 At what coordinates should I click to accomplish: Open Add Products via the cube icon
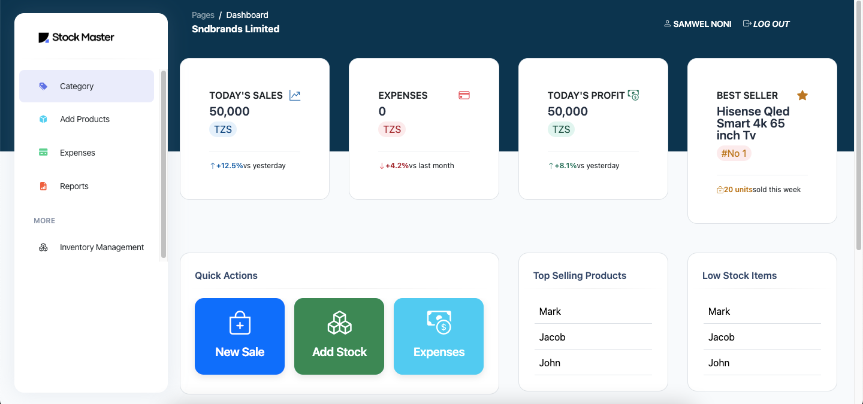(43, 119)
